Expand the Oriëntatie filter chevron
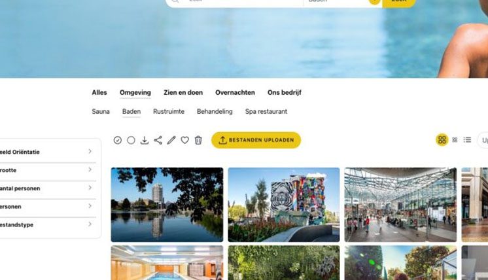 point(90,152)
